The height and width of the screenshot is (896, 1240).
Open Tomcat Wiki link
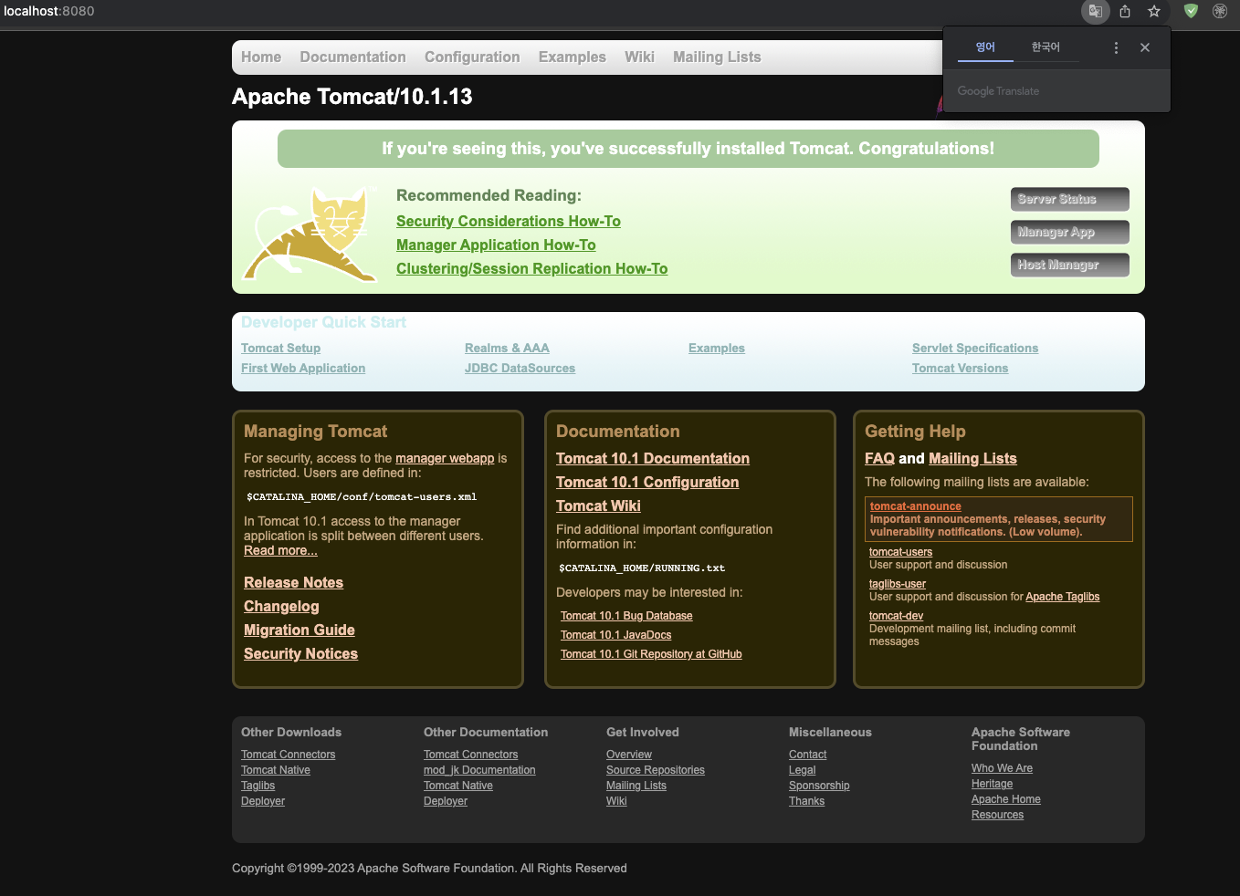(598, 505)
